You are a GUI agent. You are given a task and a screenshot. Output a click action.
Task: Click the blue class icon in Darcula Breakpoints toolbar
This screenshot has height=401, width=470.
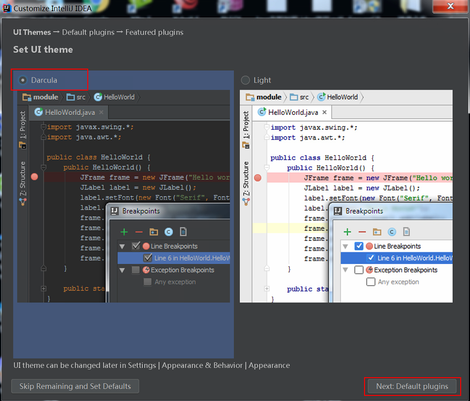point(169,232)
